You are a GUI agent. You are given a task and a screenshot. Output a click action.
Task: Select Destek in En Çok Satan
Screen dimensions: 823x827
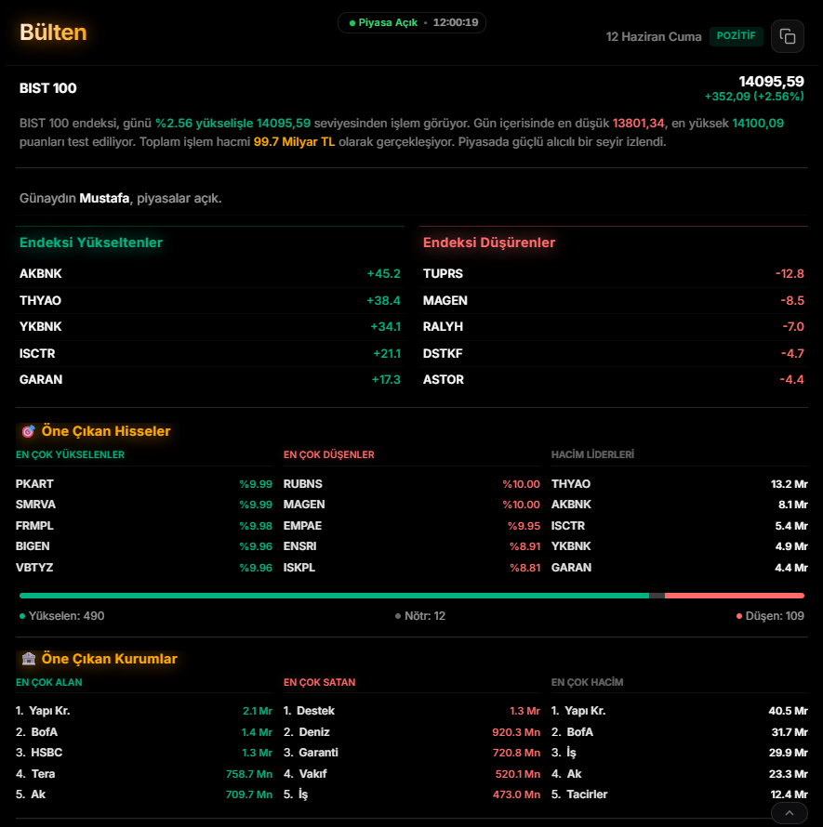[x=412, y=711]
